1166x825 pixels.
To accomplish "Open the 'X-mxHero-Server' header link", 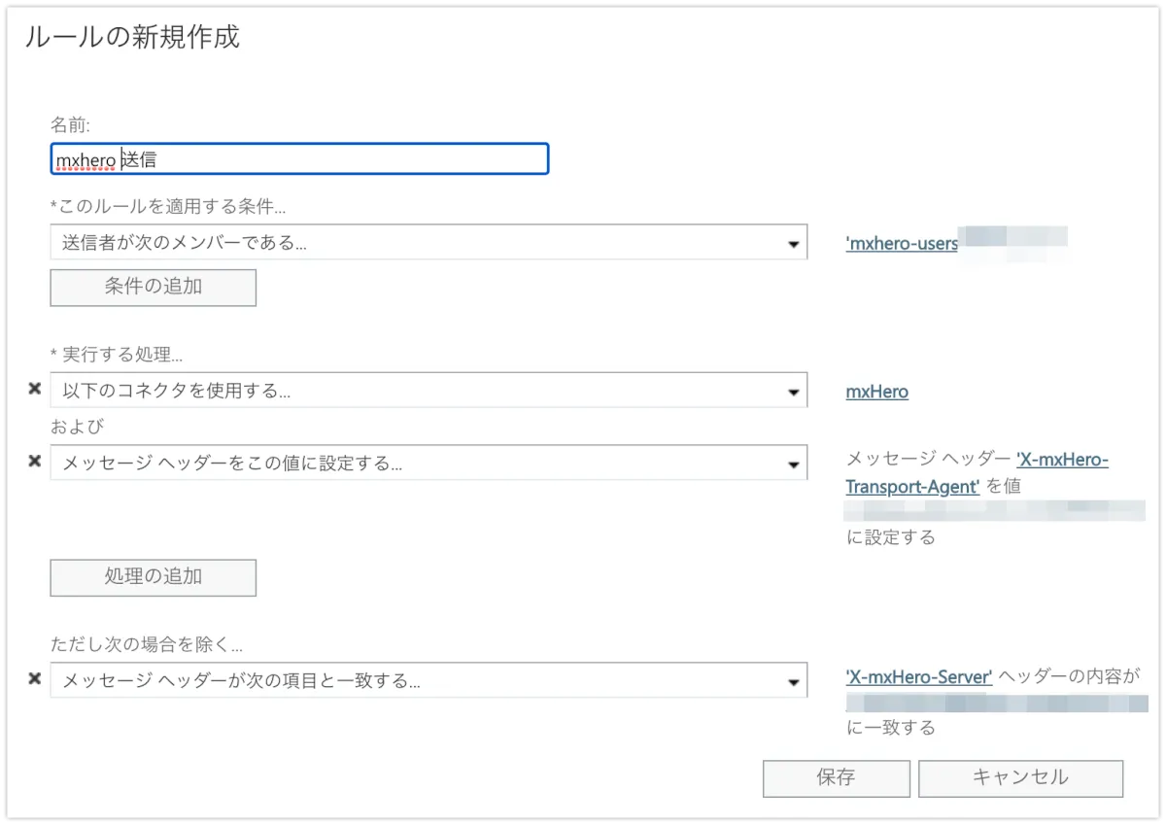I will 918,677.
